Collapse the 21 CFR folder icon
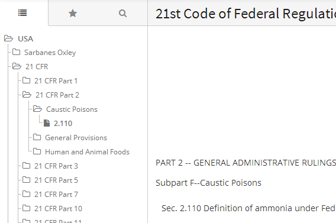The height and width of the screenshot is (223, 336). (x=17, y=66)
